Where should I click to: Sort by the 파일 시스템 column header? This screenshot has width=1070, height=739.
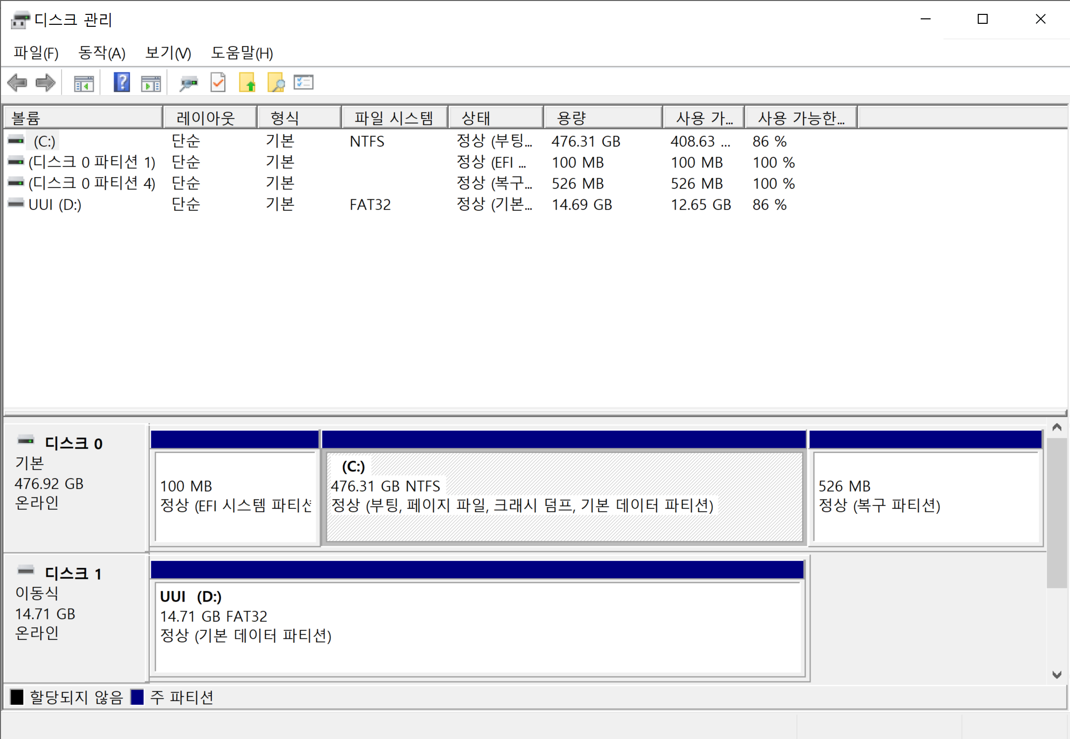point(394,118)
